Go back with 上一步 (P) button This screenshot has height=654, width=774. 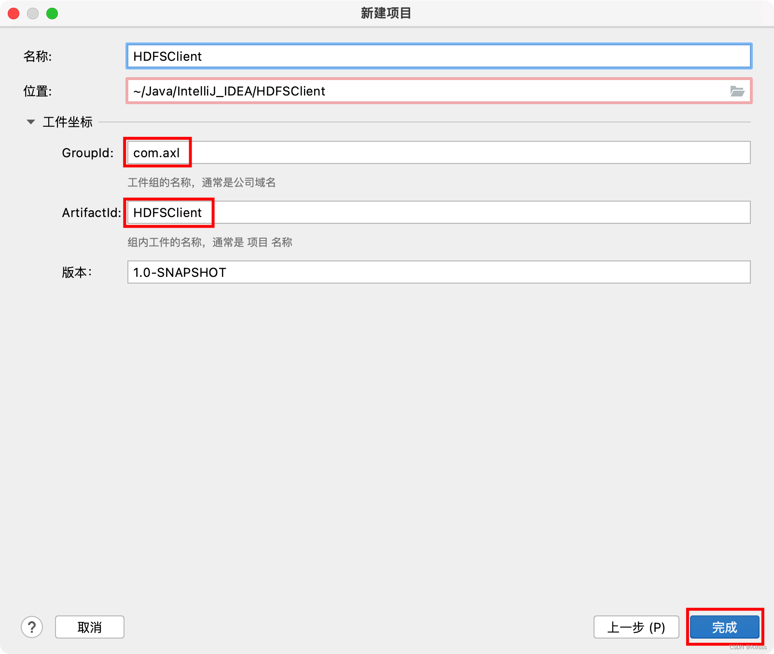(x=636, y=627)
